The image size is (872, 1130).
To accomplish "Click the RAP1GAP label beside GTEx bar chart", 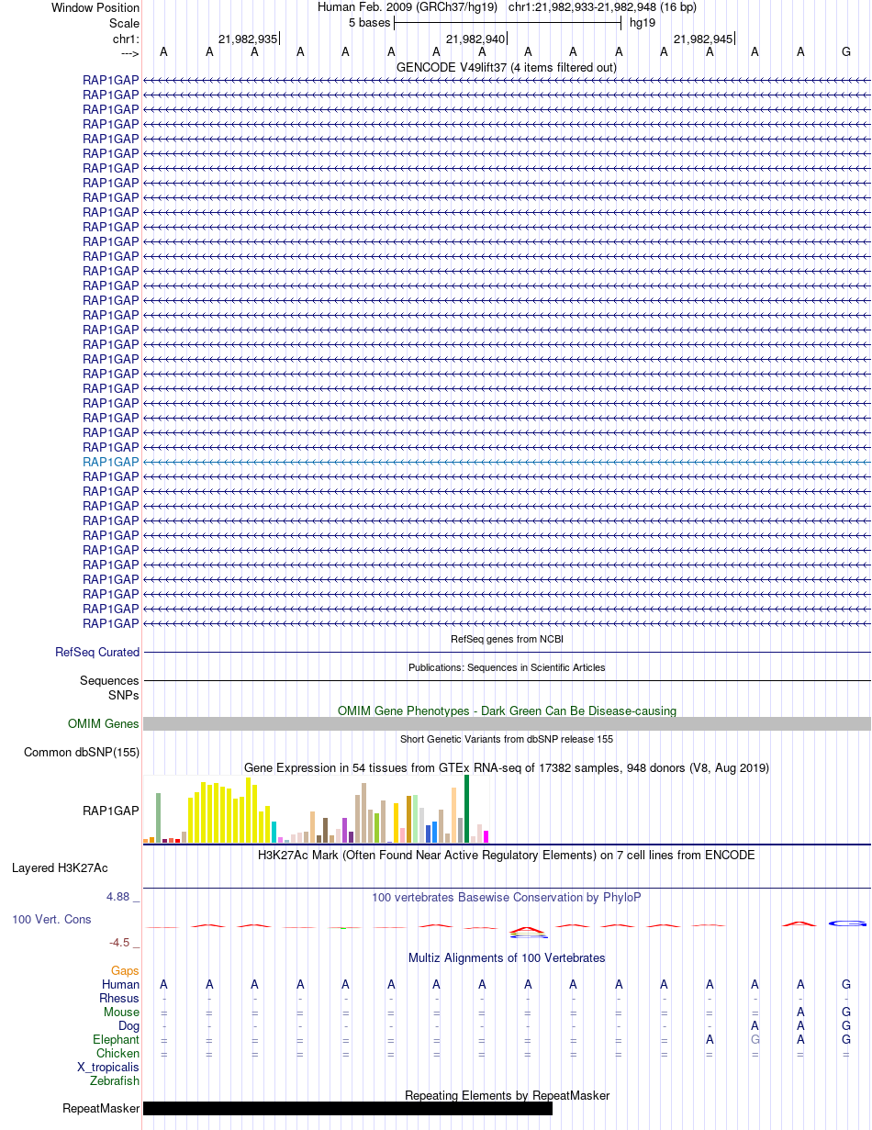I will (111, 811).
